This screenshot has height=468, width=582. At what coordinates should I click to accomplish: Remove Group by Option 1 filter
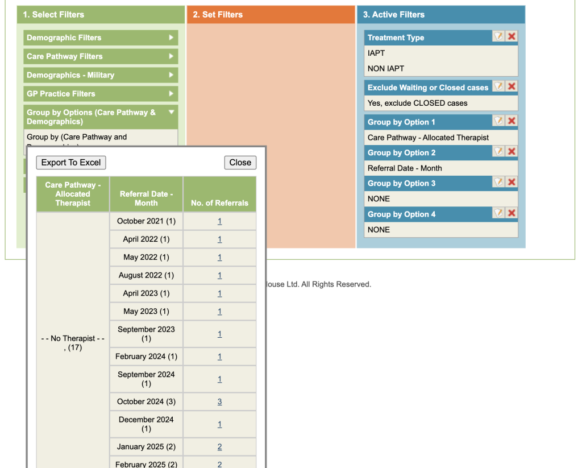coord(512,121)
